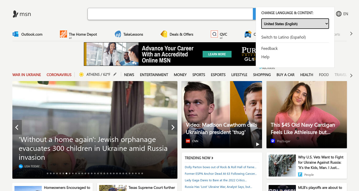Open the Esports tab

point(218,75)
